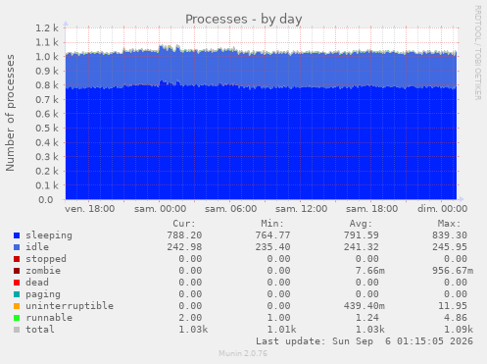This screenshot has width=487, height=364.
Task: Select the 'idle' legend label
Action: (x=37, y=247)
